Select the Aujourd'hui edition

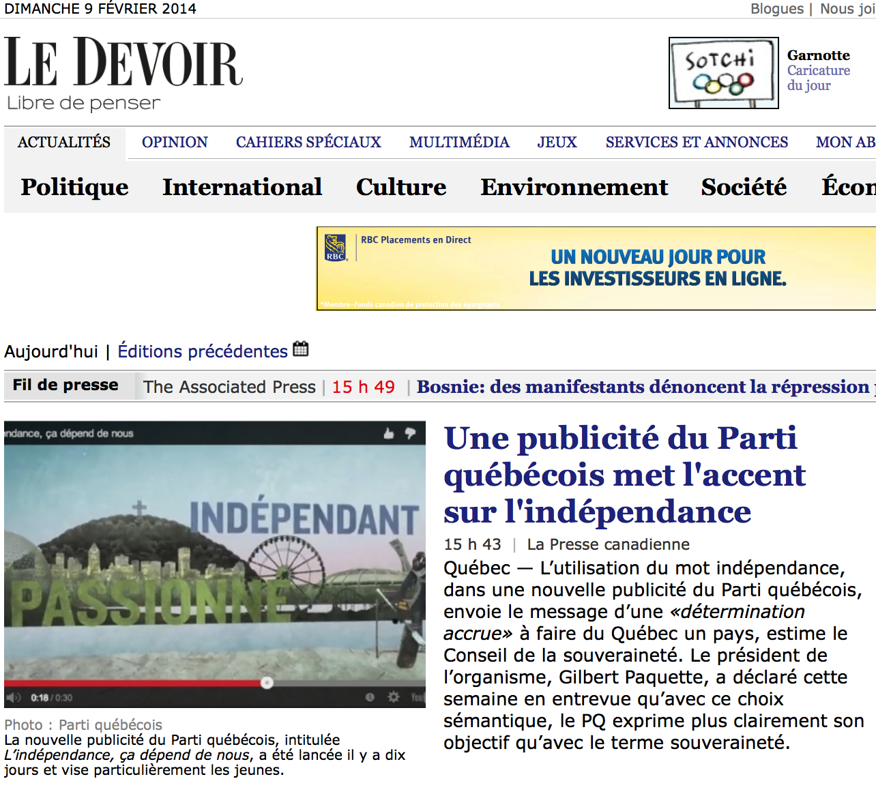pos(51,351)
